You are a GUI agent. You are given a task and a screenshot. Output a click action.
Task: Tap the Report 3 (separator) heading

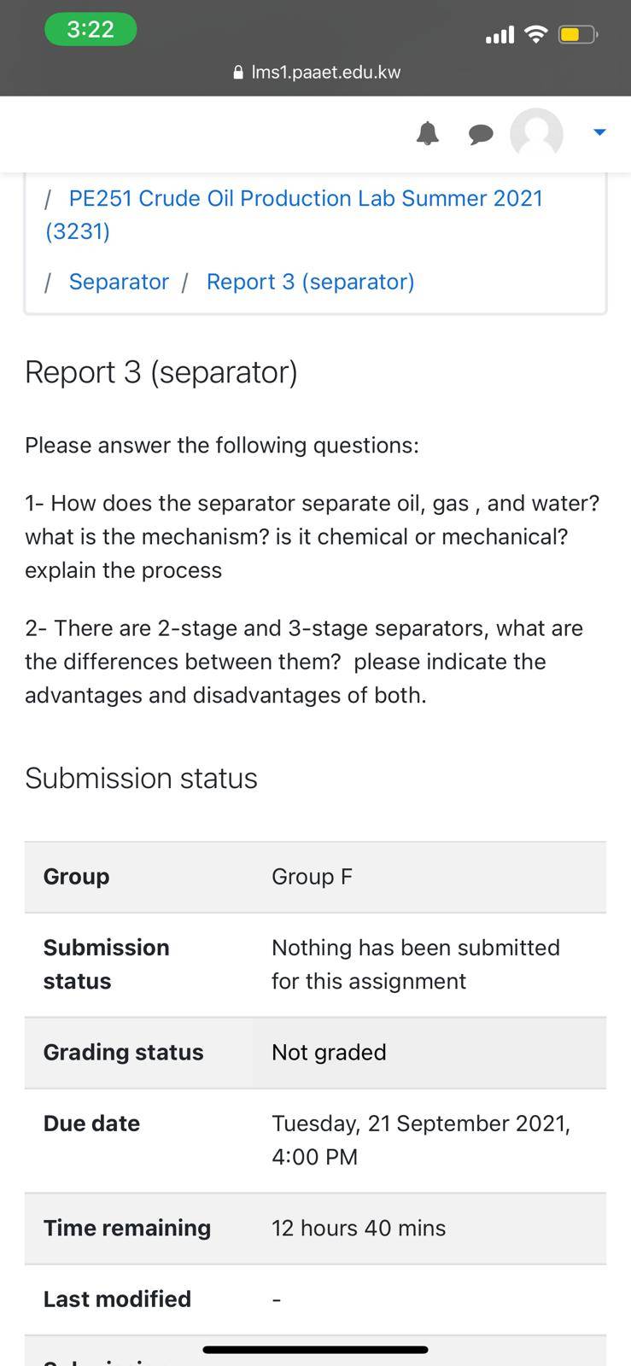pos(161,372)
